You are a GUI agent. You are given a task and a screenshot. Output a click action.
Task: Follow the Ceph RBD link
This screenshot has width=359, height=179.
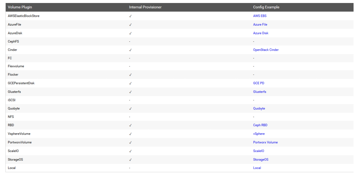[260, 125]
